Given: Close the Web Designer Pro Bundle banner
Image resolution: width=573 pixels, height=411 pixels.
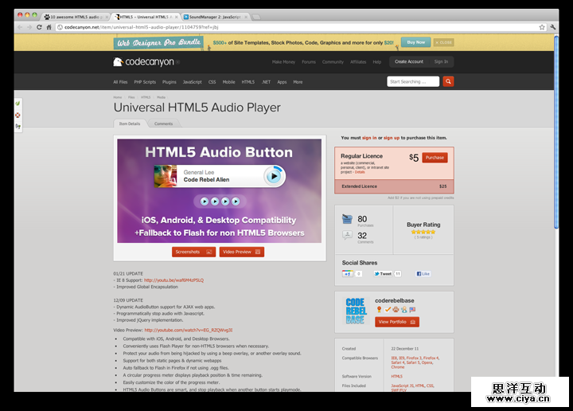Looking at the screenshot, I should coord(443,42).
